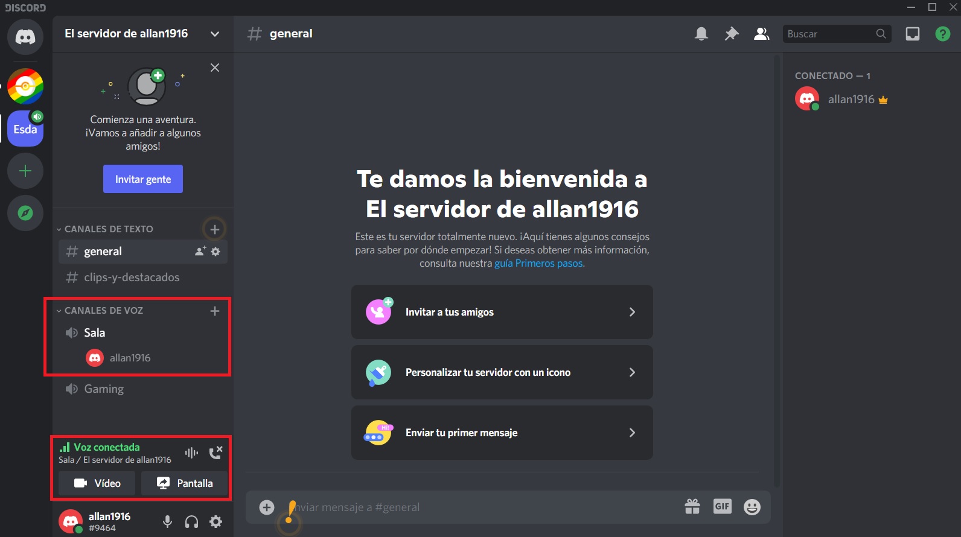Image resolution: width=961 pixels, height=537 pixels.
Task: Disconnect from voice call
Action: 216,453
